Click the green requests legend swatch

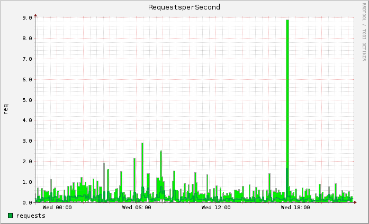click(x=11, y=216)
